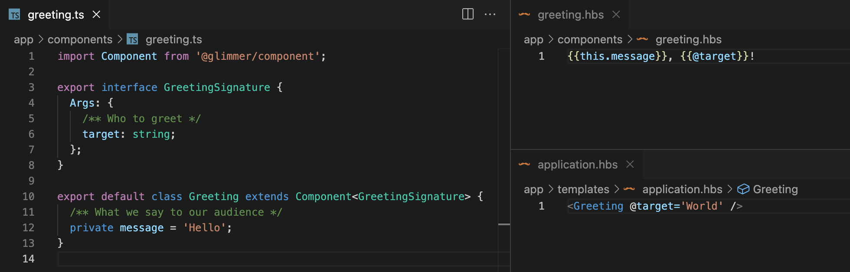
Task: Click '{{this.message}}' in greeting.hbs
Action: [618, 56]
